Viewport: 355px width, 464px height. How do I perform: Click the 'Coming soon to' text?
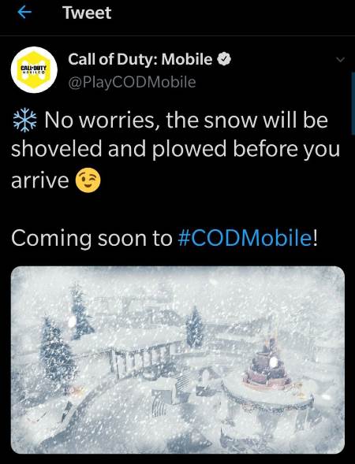click(x=92, y=238)
